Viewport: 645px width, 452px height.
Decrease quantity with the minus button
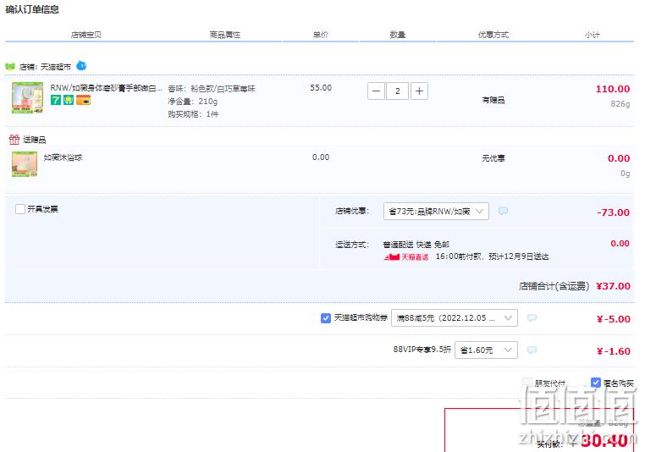(376, 91)
